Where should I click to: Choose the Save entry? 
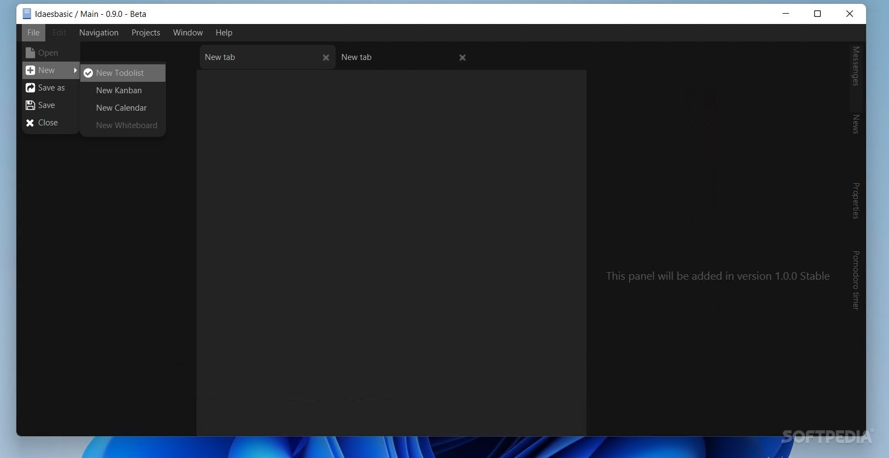pyautogui.click(x=51, y=105)
